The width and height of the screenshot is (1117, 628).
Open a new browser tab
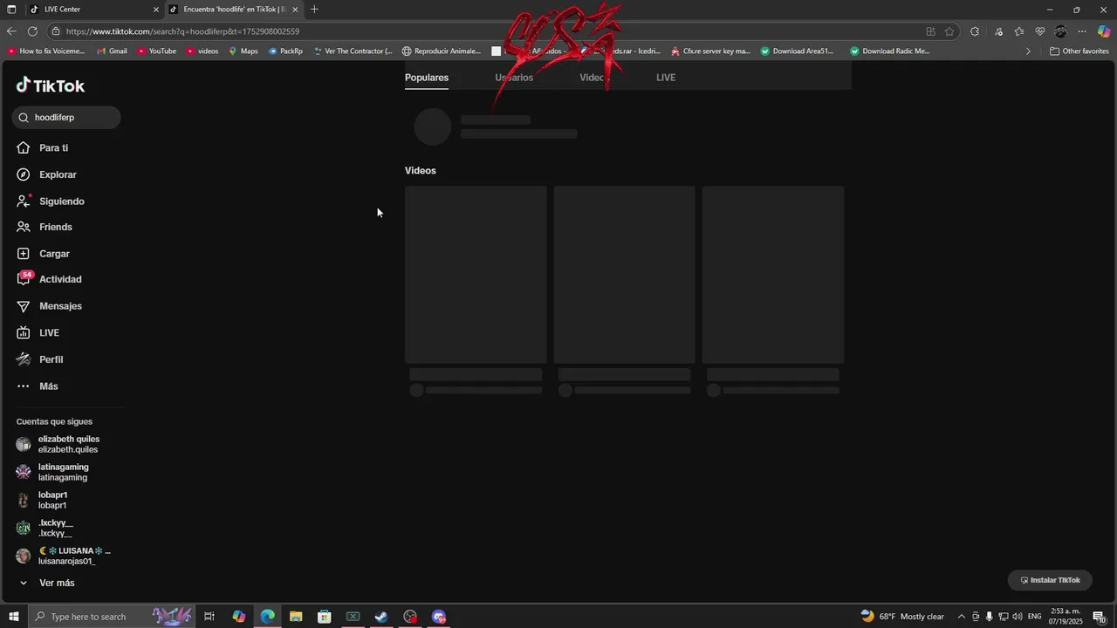tap(314, 10)
